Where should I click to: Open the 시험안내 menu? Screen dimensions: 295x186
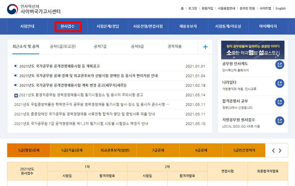[x=27, y=27]
